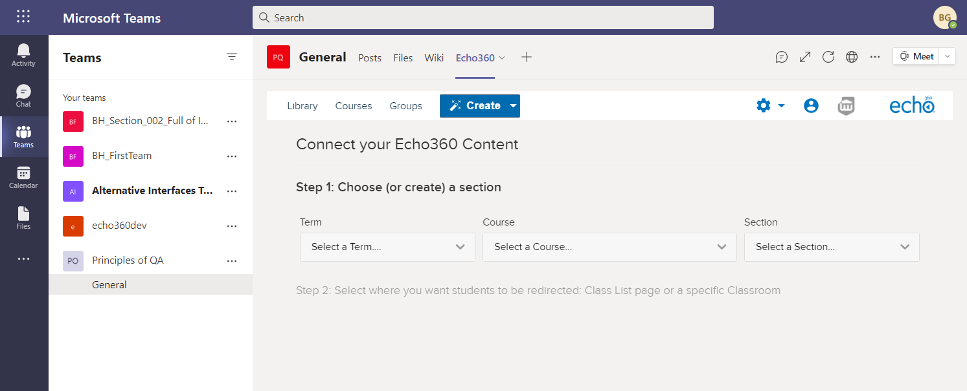The width and height of the screenshot is (967, 391).
Task: Click the greyed Step 2 redirect instruction text
Action: pos(538,290)
